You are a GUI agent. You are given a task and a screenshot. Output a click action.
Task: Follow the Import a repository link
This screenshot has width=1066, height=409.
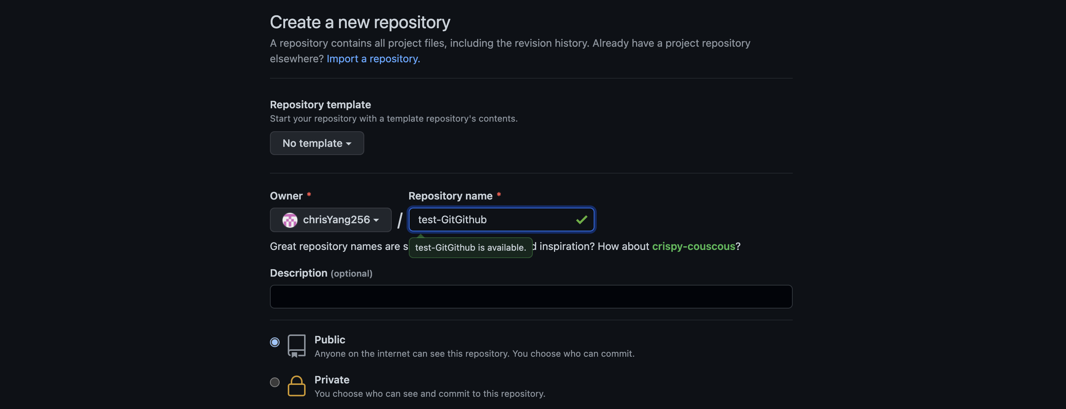pos(373,59)
